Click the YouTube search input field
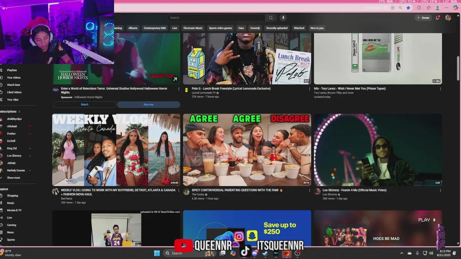The width and height of the screenshot is (461, 259). point(216,18)
